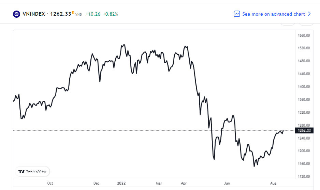Image resolution: width=320 pixels, height=190 pixels.
Task: Click the Jun label on time axis
Action: (x=227, y=183)
